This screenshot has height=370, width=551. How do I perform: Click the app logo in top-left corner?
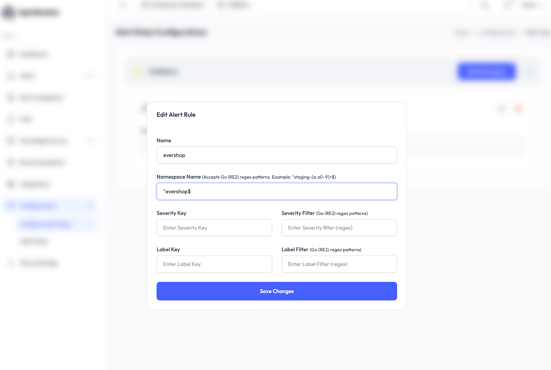tap(9, 12)
